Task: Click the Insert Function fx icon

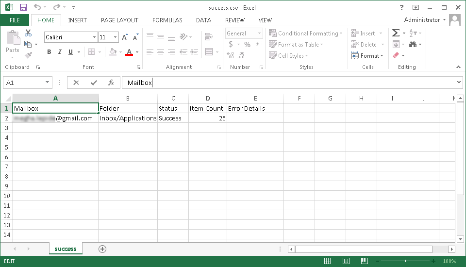Action: [111, 83]
